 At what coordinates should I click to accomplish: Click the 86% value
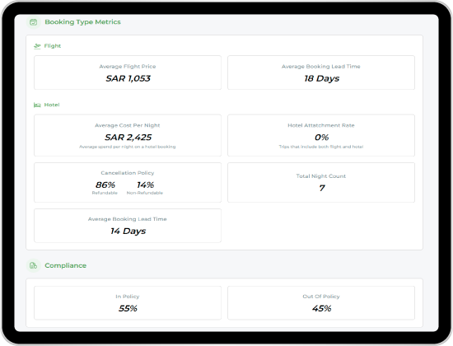point(105,185)
